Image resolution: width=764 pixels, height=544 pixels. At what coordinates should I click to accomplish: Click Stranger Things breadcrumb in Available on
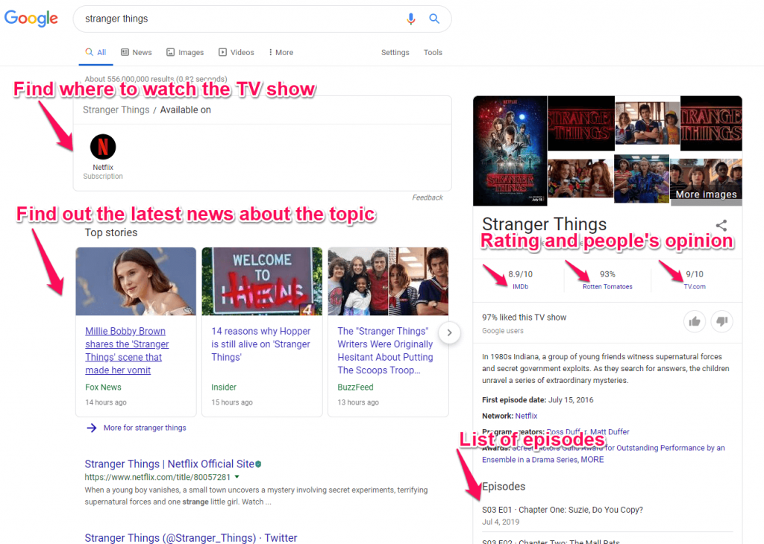(x=116, y=110)
